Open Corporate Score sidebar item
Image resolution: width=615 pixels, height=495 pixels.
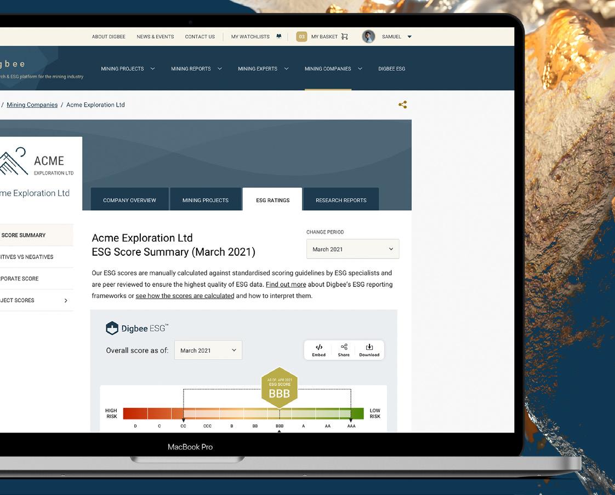[37, 279]
